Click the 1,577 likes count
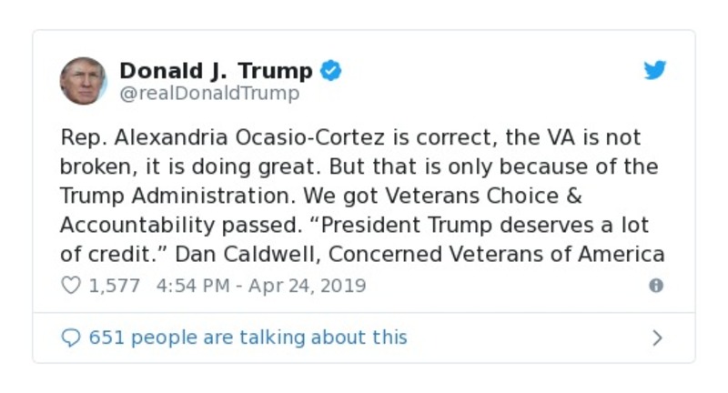 [x=114, y=286]
